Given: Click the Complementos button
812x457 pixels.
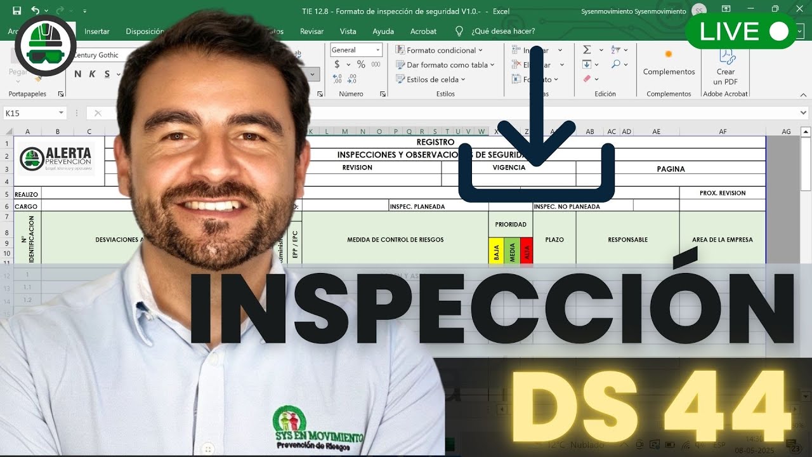Looking at the screenshot, I should [669, 63].
